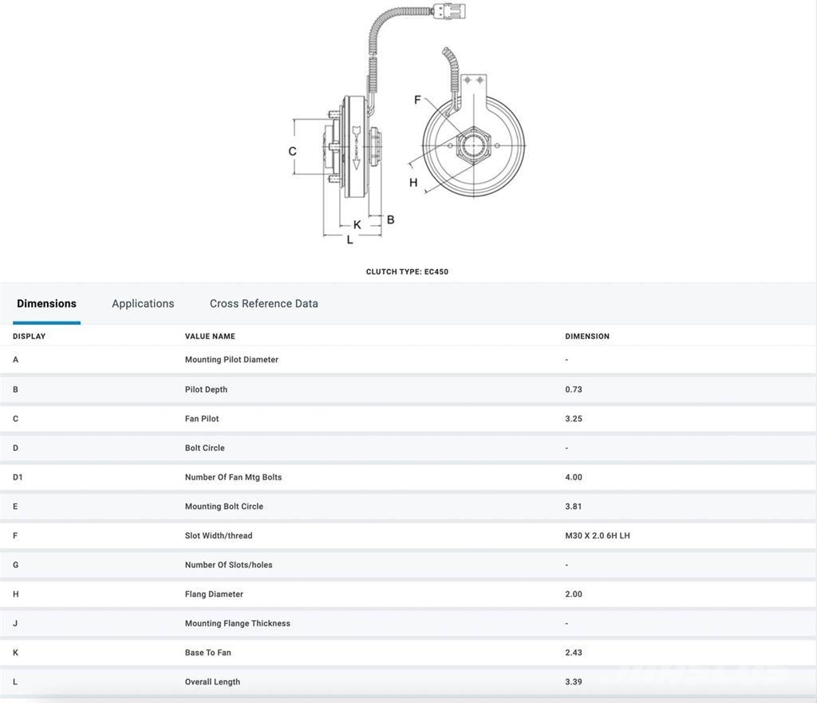
Task: Click the F label on the diagram
Action: tap(417, 100)
